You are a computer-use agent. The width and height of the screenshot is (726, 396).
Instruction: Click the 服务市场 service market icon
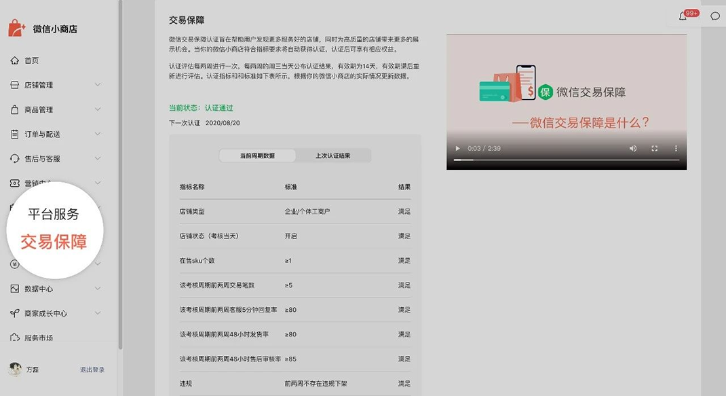pyautogui.click(x=15, y=338)
